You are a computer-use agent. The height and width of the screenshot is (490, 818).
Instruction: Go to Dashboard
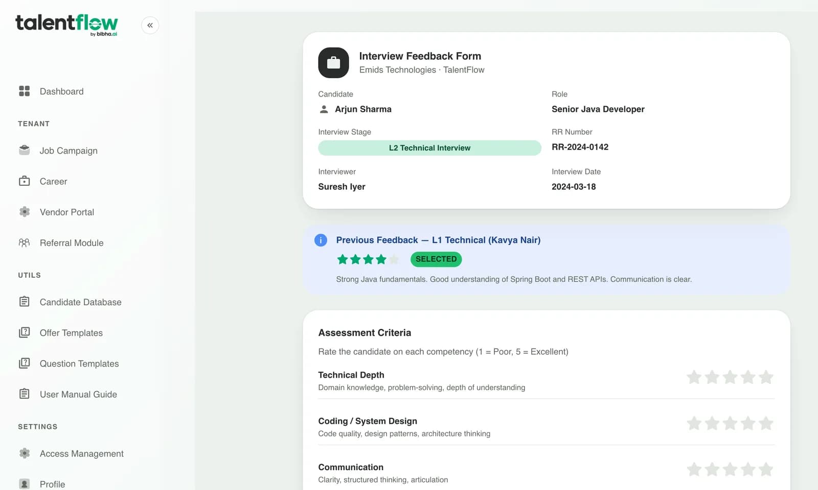pos(62,91)
